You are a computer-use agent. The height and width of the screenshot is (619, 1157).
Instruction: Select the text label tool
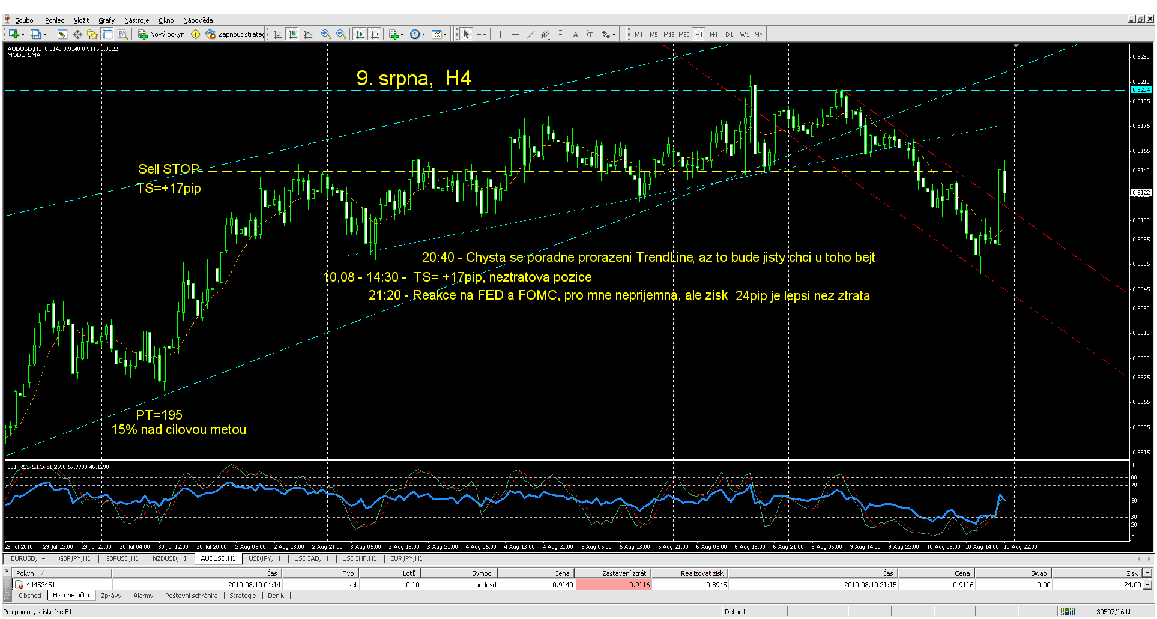(590, 34)
